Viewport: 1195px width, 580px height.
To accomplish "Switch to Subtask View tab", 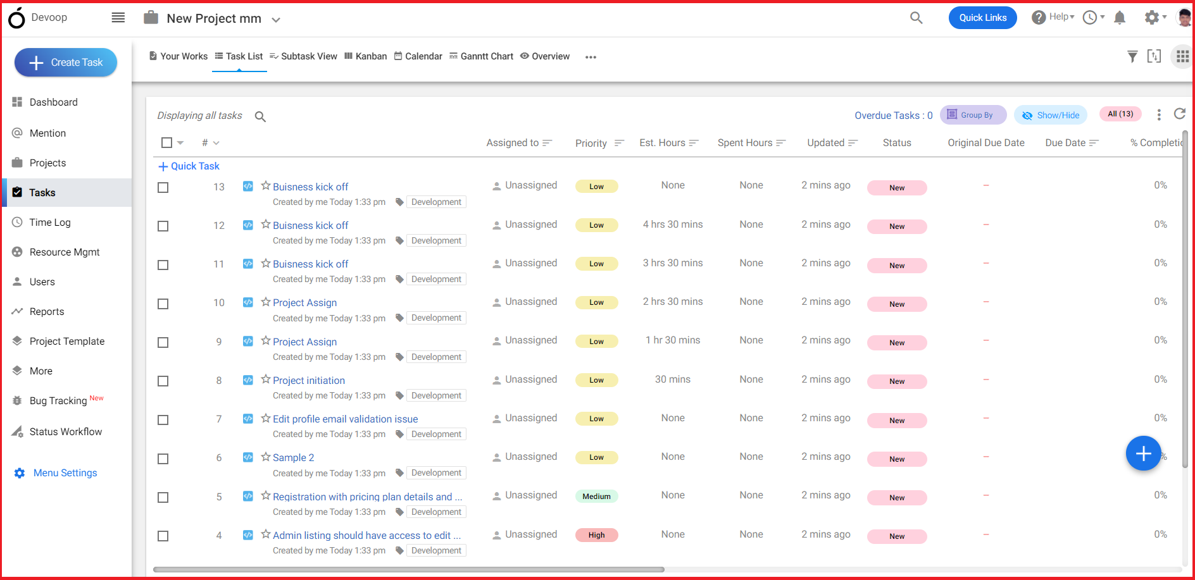I will tap(303, 56).
